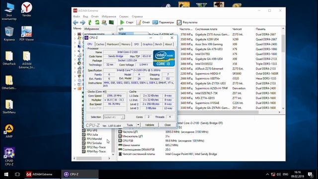Viewport: 318px width, 179px height.
Task: Select the MSI Z77A-GD55 row
Action: point(205,98)
